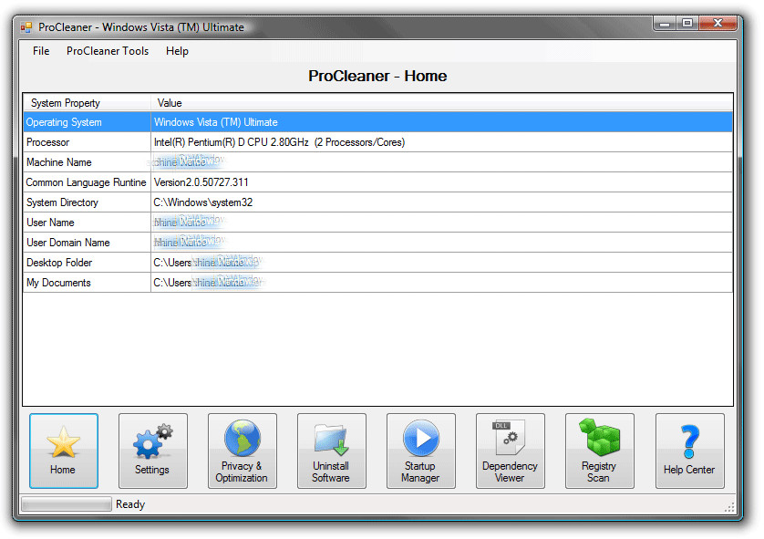The image size is (764, 539).
Task: Select the User Domain Name row
Action: pos(378,243)
